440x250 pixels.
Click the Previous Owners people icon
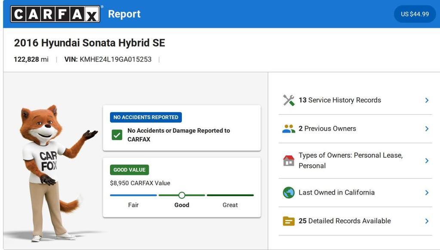(288, 129)
